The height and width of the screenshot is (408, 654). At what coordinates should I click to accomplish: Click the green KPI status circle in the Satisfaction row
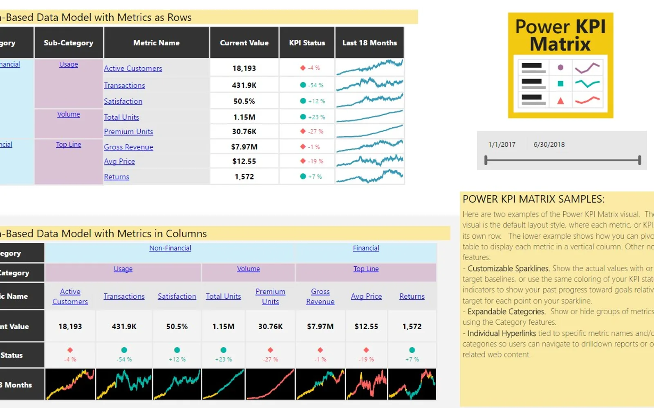point(303,101)
